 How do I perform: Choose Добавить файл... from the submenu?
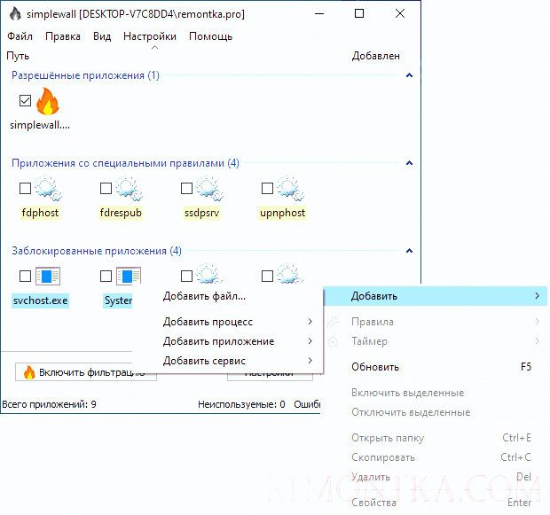pyautogui.click(x=204, y=296)
